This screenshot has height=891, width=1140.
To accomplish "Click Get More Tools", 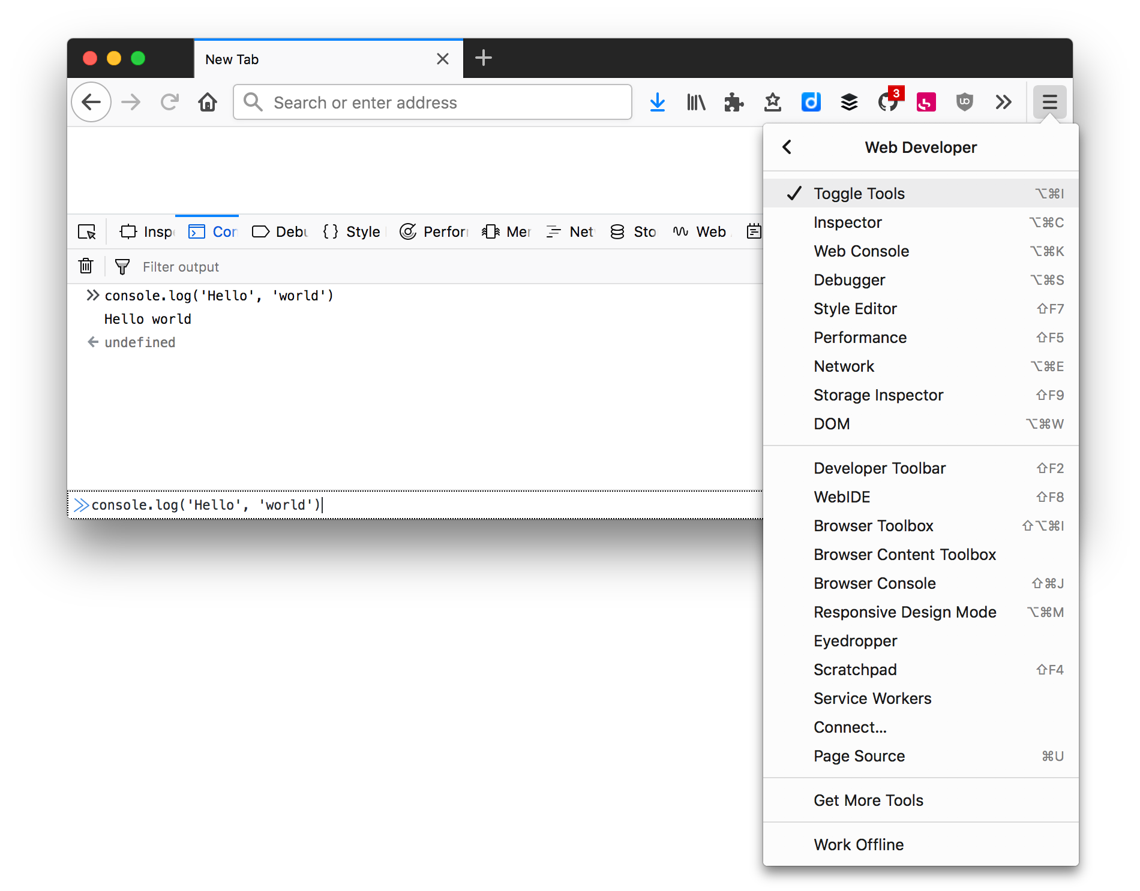I will coord(868,800).
